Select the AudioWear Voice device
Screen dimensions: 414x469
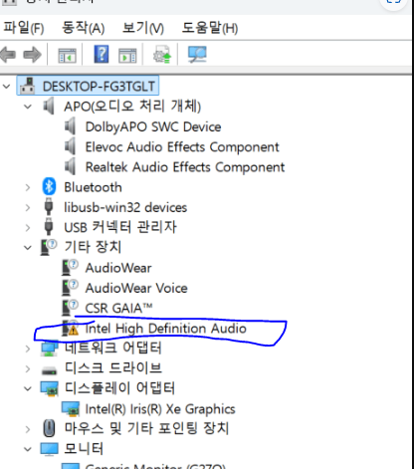coord(136,288)
